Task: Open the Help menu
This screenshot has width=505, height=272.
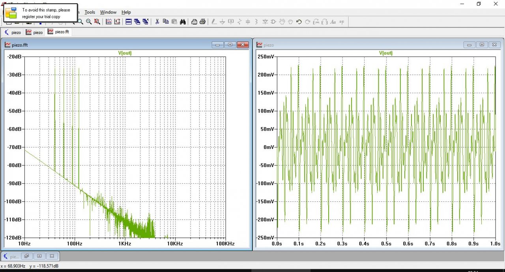Action: point(126,12)
